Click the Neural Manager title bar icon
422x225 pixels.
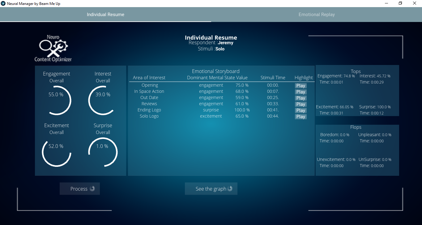[3, 3]
